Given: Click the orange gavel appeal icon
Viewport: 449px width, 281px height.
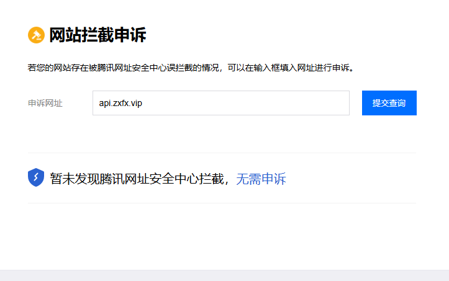Looking at the screenshot, I should click(x=36, y=35).
